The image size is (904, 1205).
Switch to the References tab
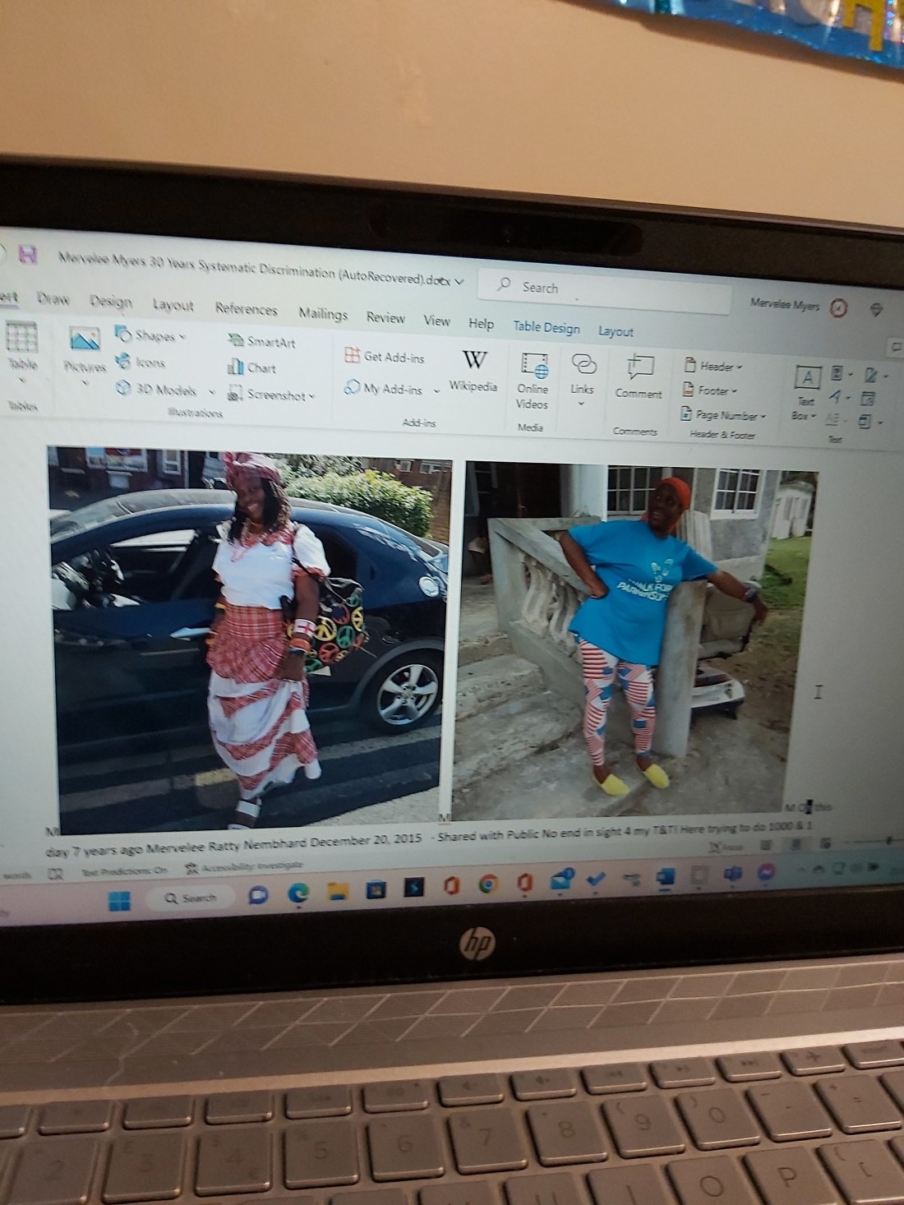coord(246,308)
